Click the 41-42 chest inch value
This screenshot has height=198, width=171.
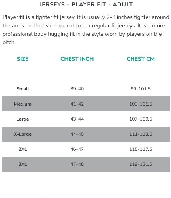77,104
